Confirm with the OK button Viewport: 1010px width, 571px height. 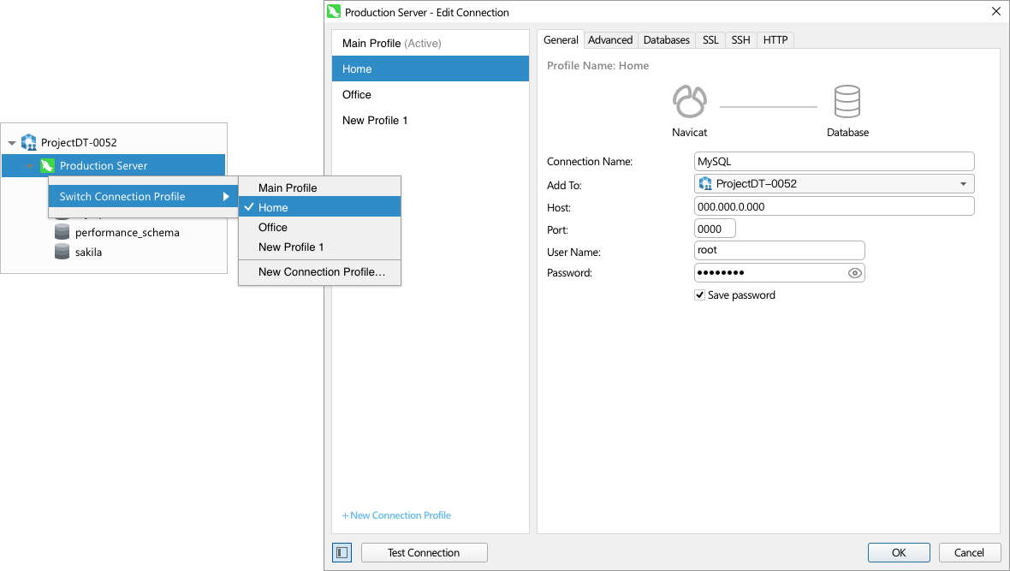[899, 552]
